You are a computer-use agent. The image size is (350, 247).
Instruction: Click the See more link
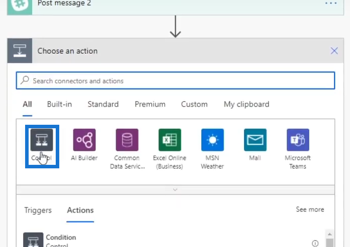point(310,209)
